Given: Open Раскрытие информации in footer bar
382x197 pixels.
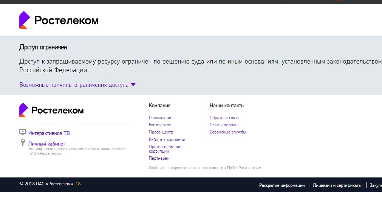Looking at the screenshot, I should 282,185.
